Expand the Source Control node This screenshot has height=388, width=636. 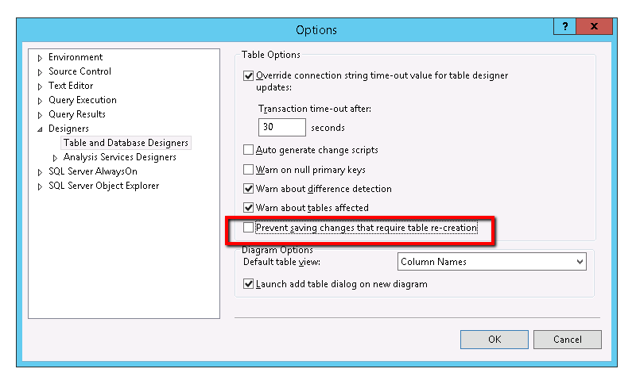(x=40, y=72)
